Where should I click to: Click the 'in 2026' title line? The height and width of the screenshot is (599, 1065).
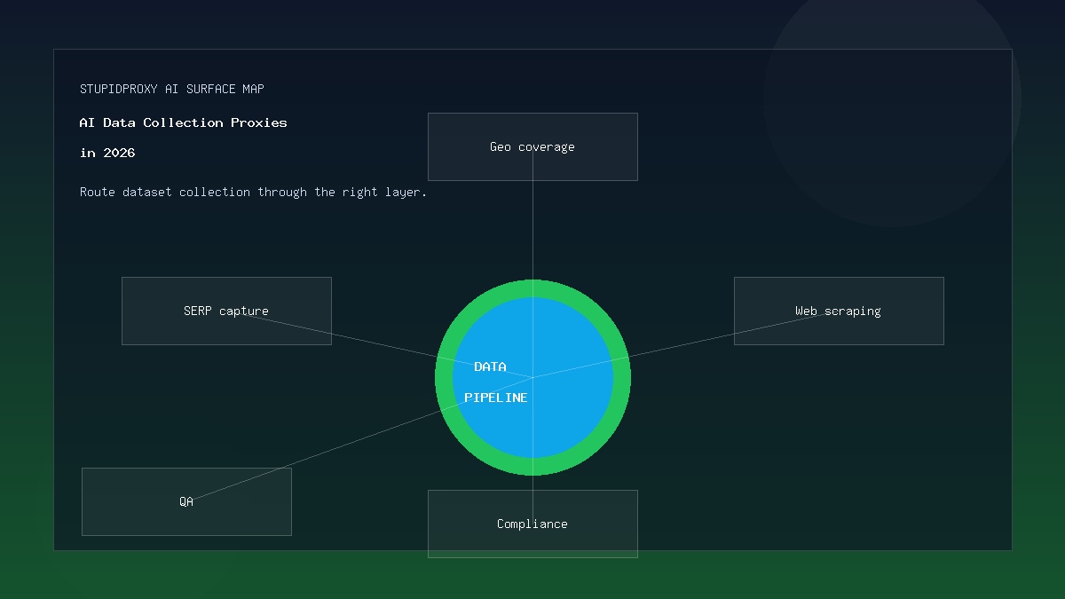107,153
